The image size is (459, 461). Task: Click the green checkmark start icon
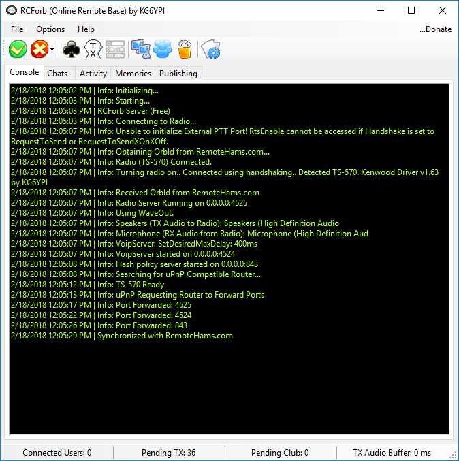click(x=18, y=49)
